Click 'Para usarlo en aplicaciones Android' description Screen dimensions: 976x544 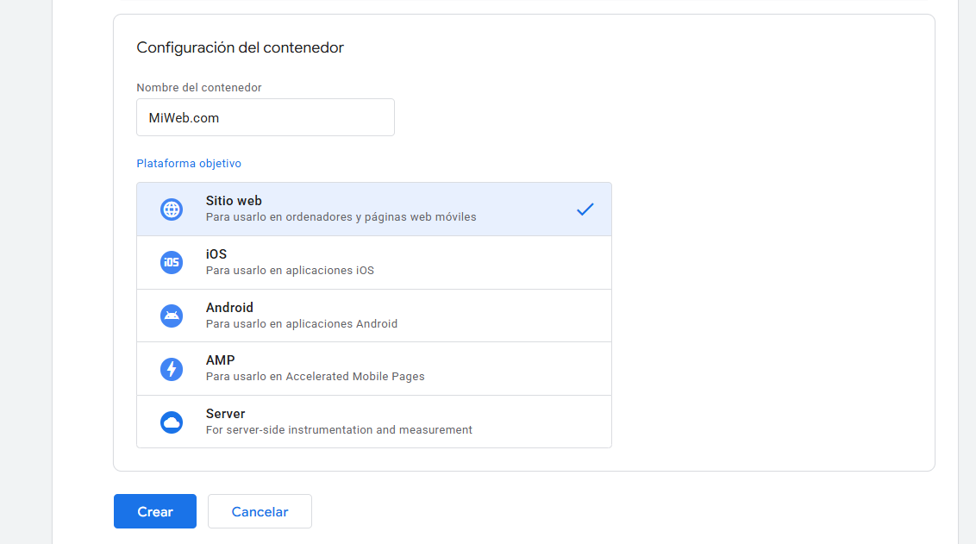301,324
